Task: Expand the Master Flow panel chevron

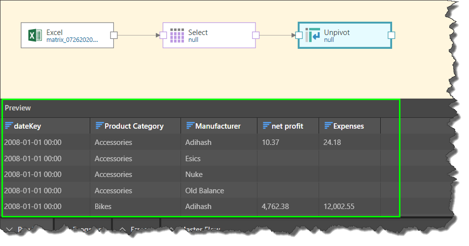Action: [171, 229]
